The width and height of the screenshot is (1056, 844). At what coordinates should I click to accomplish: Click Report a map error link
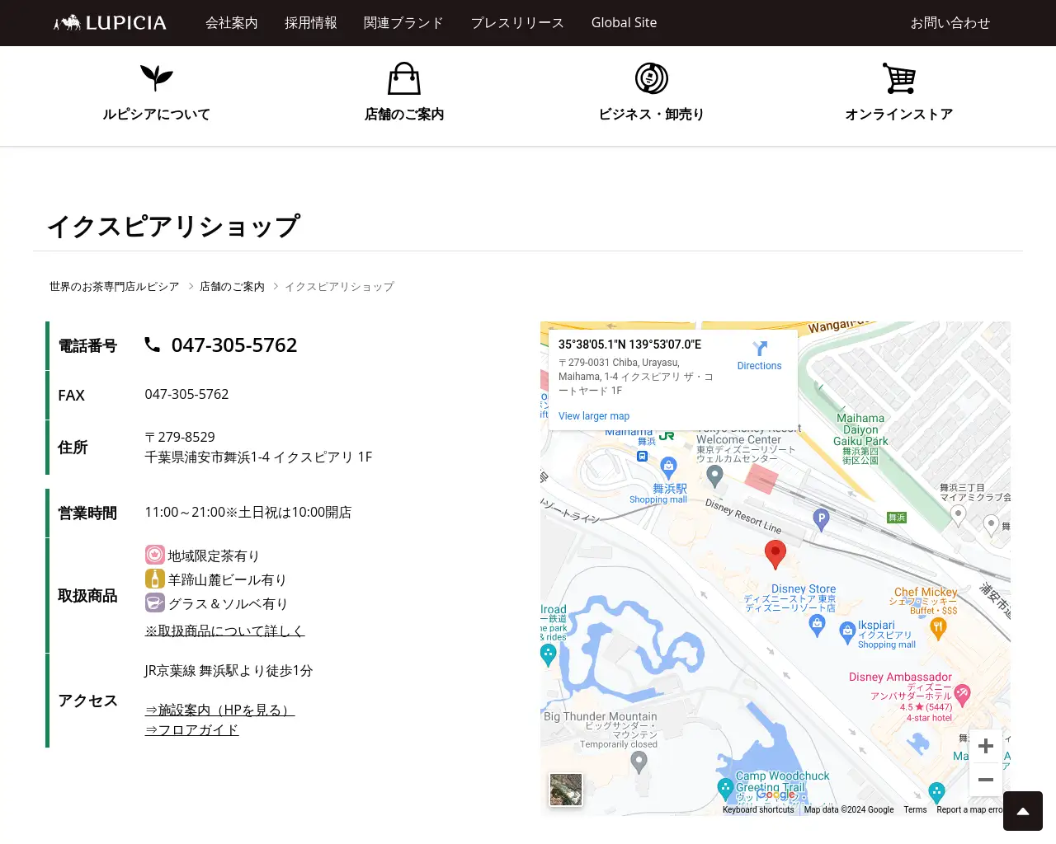(970, 810)
